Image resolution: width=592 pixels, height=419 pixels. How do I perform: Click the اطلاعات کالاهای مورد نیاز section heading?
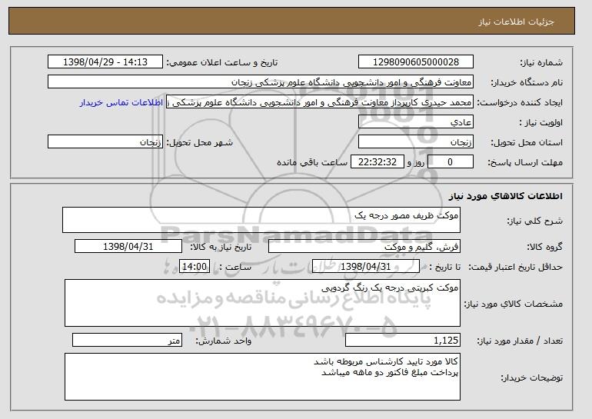pos(506,196)
